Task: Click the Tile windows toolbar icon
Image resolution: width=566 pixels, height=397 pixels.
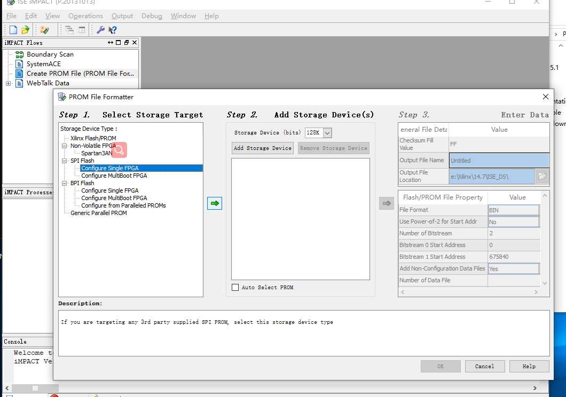Action: (x=82, y=30)
